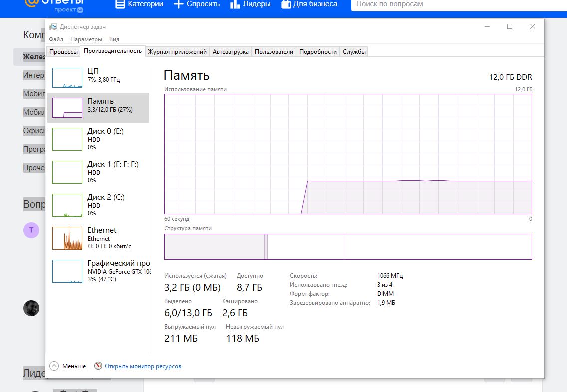Click the 12,0 ГБ DDR text
The height and width of the screenshot is (392, 567).
(x=510, y=77)
